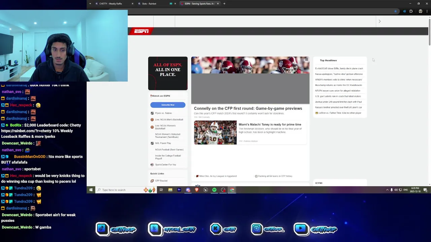Click the Discord icon in the taskbar

tap(188, 190)
